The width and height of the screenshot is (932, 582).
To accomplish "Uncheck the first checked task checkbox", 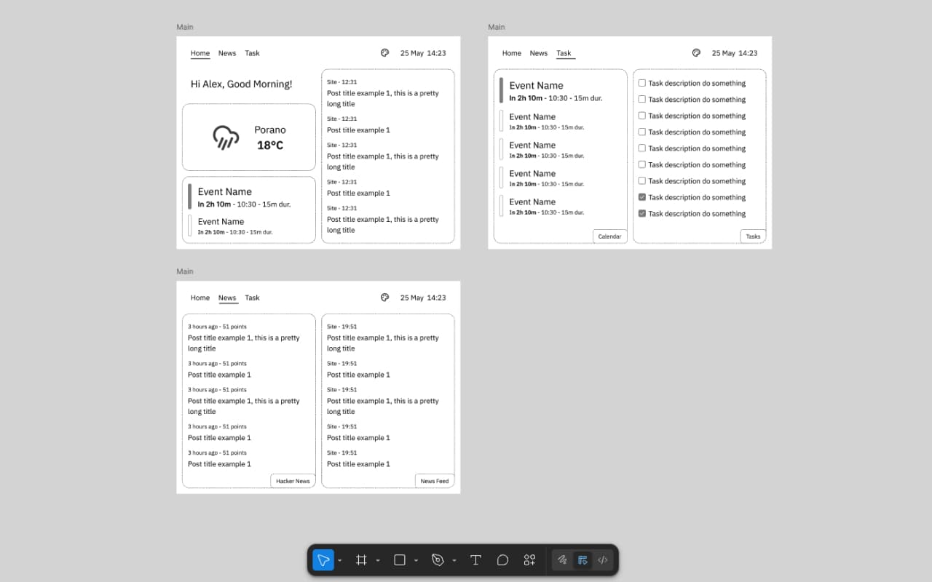I will (642, 197).
